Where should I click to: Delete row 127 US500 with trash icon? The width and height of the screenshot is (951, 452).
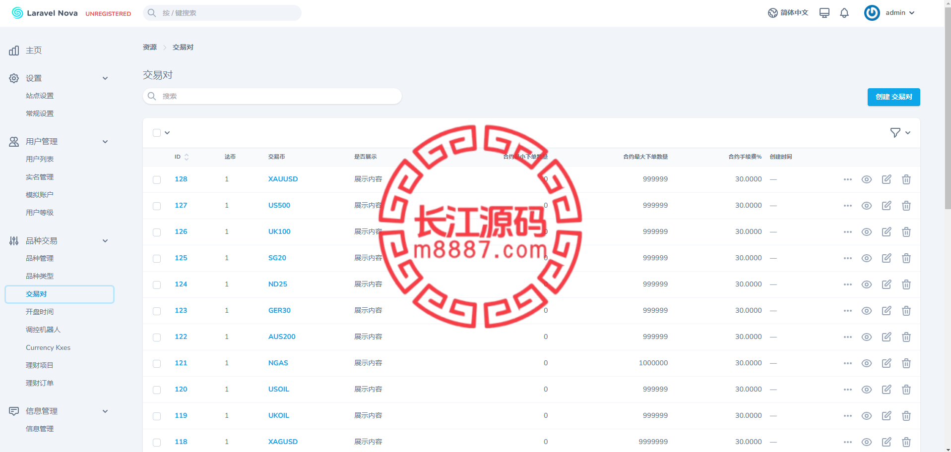click(x=906, y=206)
